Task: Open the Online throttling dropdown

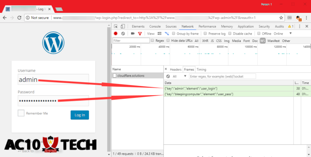Action: [283, 33]
